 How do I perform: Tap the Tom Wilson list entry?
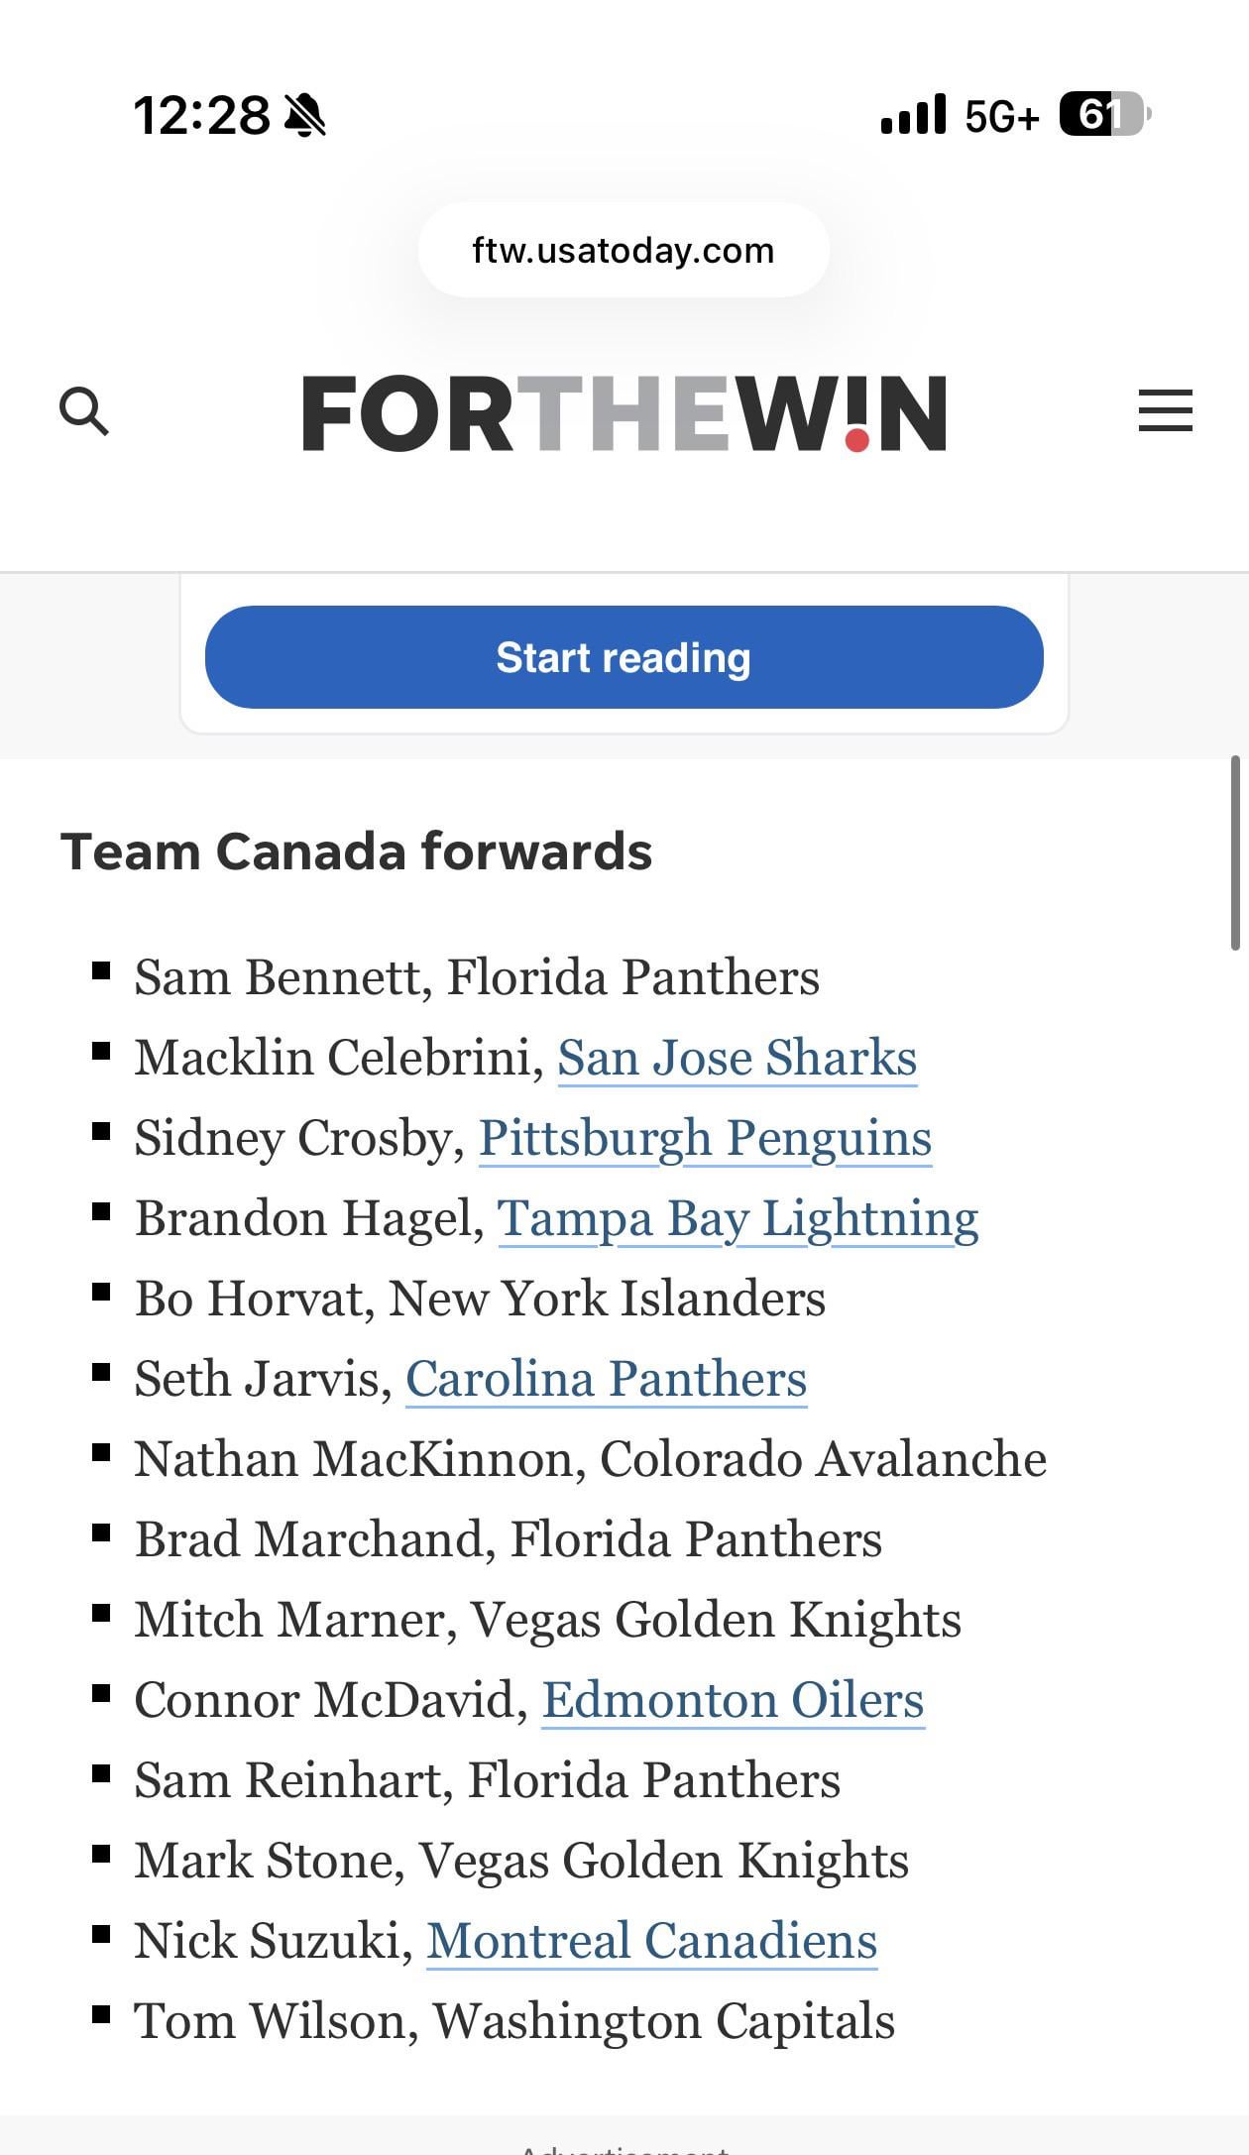514,2021
